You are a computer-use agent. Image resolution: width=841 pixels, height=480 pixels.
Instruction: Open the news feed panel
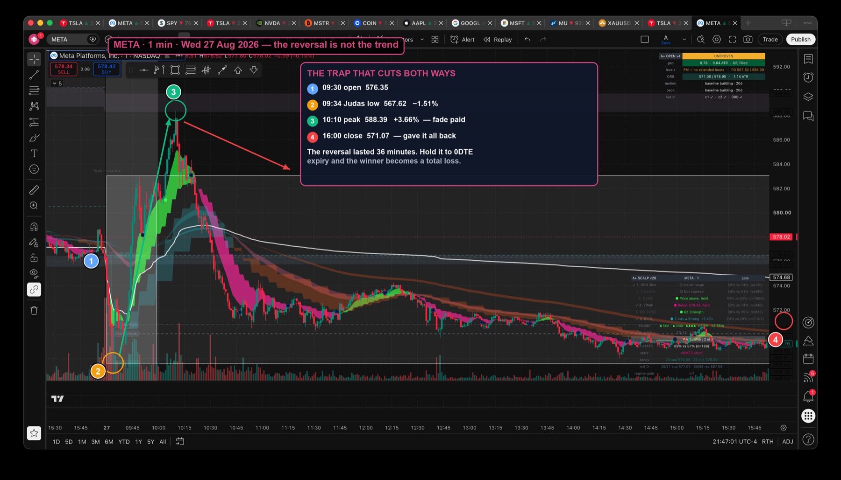[808, 377]
